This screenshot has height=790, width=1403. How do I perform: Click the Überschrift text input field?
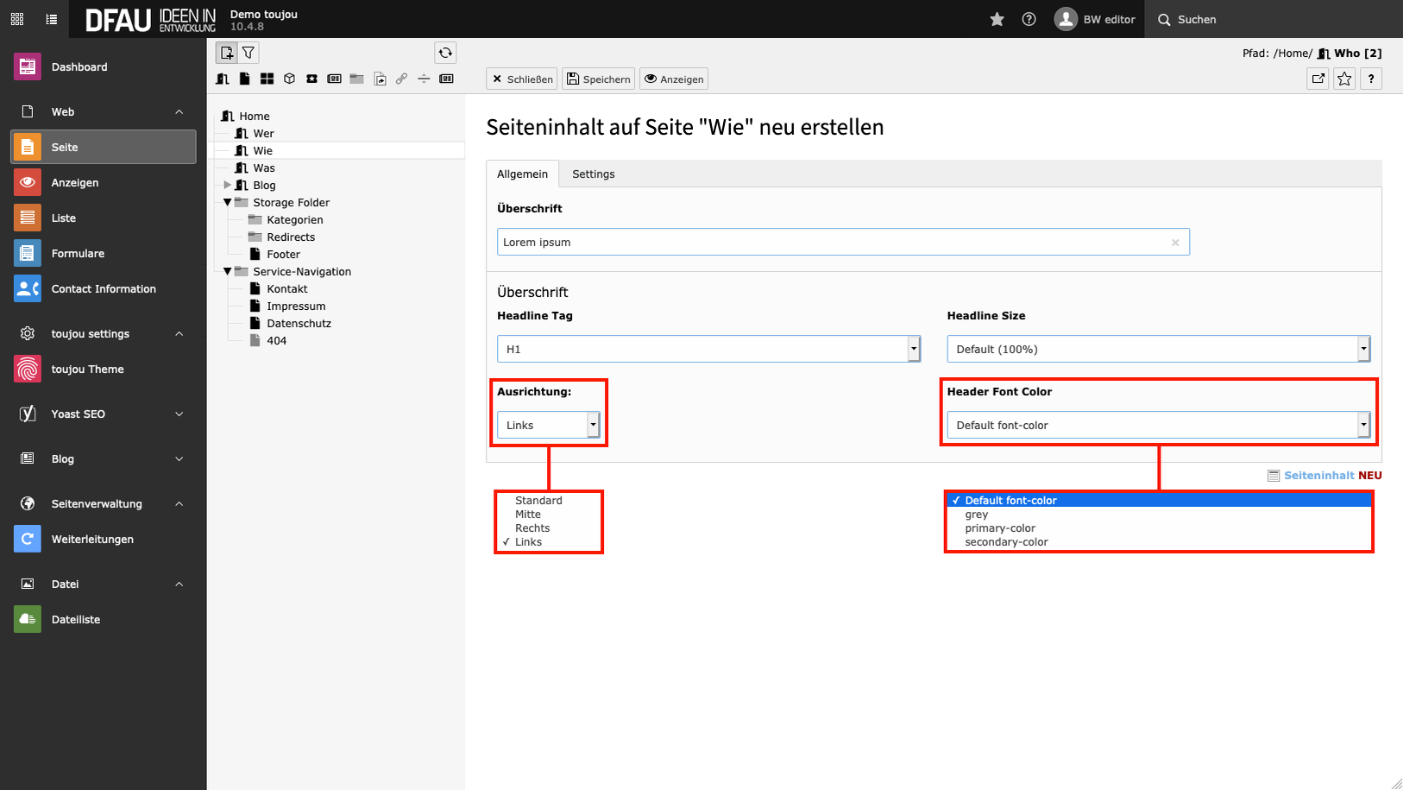833,243
